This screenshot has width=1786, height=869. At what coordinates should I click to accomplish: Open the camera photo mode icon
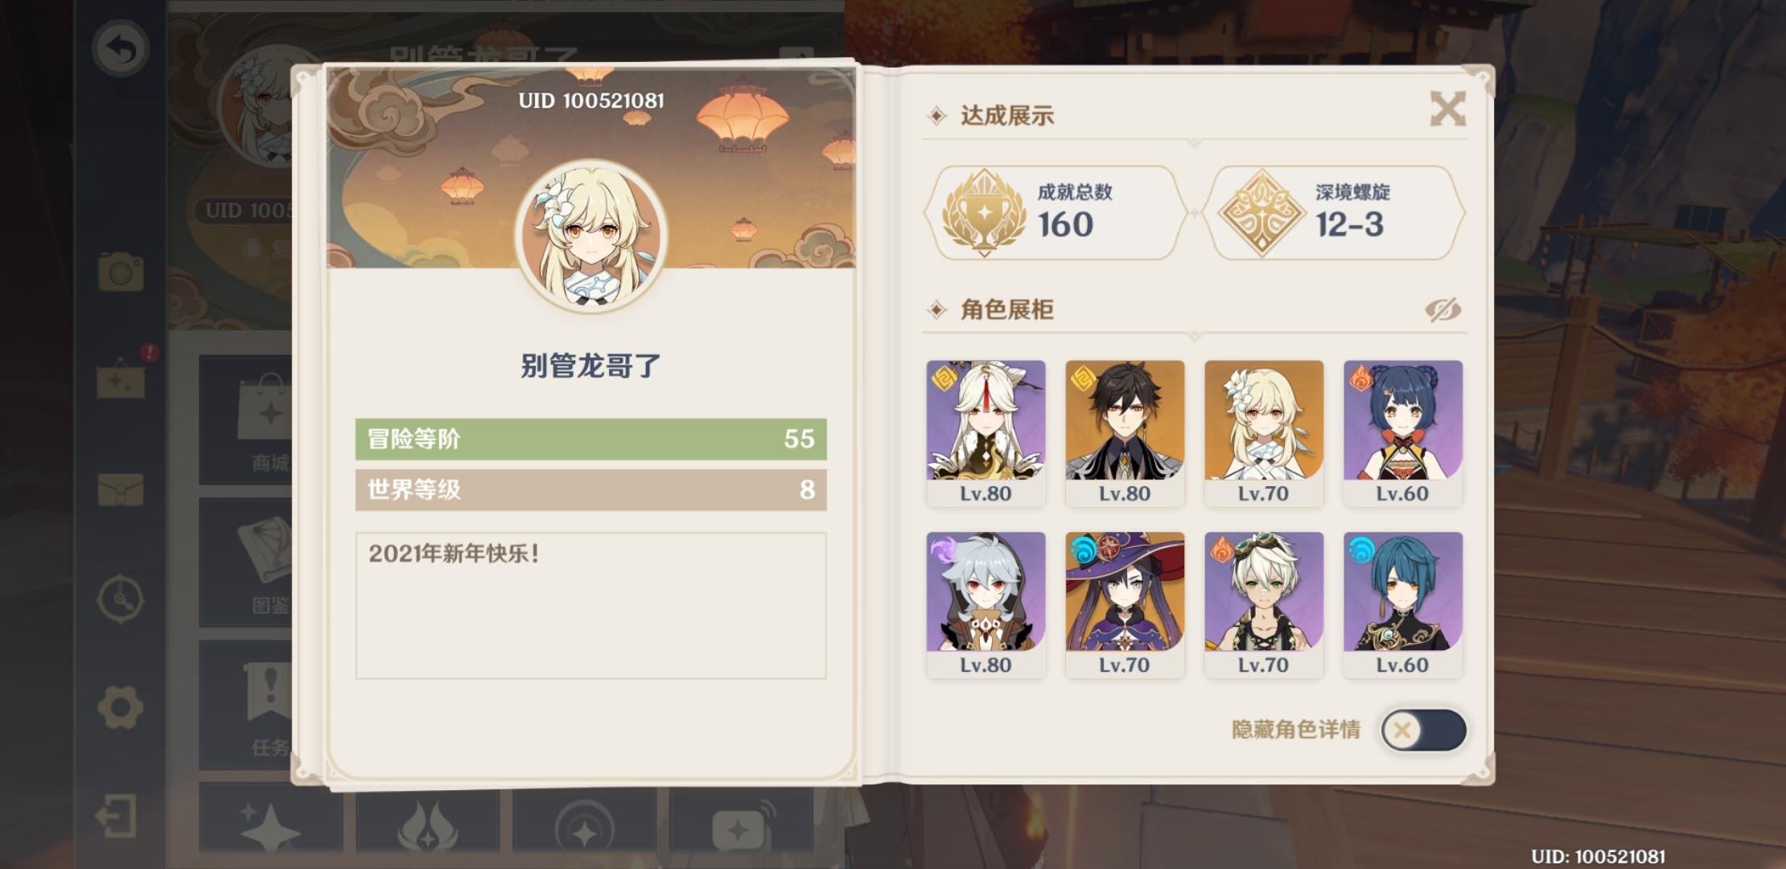click(121, 271)
